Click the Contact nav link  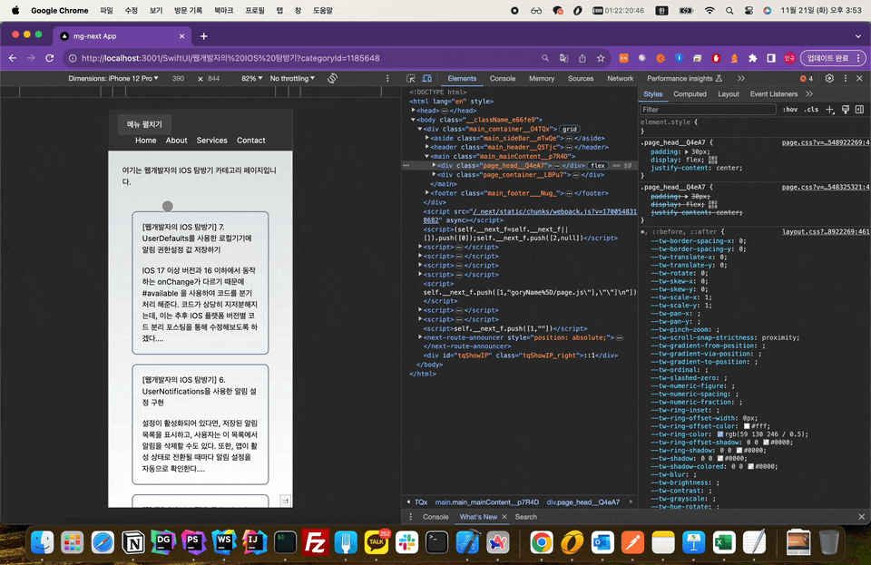[x=250, y=141]
